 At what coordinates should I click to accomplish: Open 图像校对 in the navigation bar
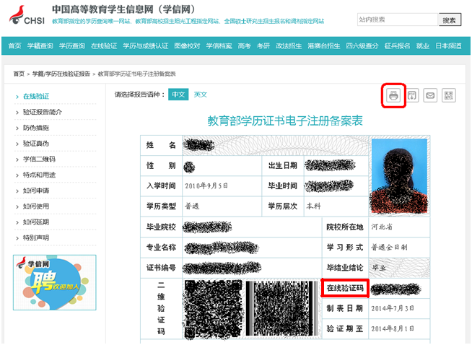[x=186, y=45]
